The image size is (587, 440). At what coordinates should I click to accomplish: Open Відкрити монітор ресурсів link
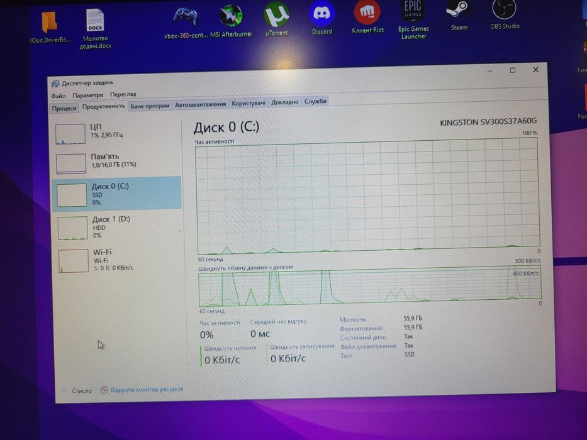[147, 390]
